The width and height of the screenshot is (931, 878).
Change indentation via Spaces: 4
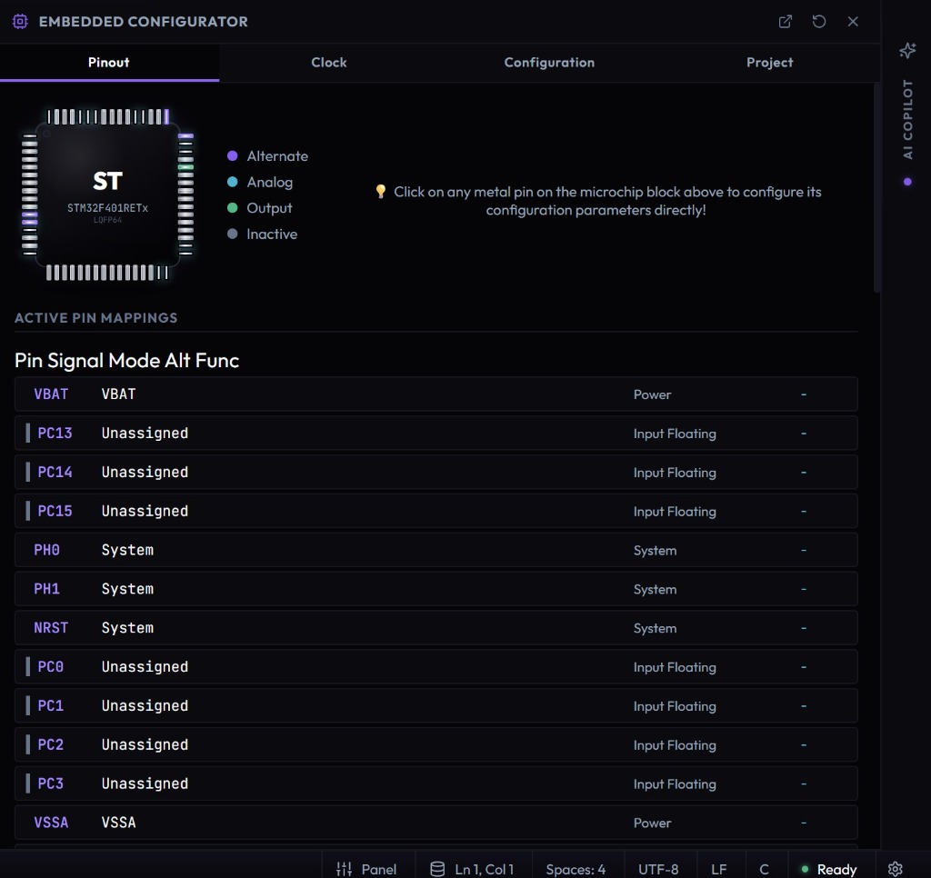(x=576, y=870)
